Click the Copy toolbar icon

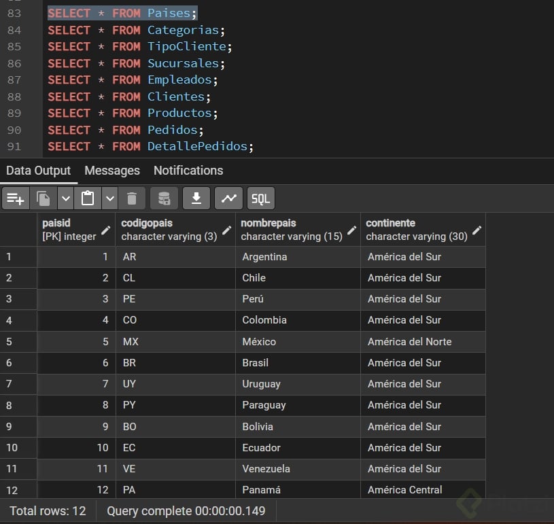coord(44,198)
